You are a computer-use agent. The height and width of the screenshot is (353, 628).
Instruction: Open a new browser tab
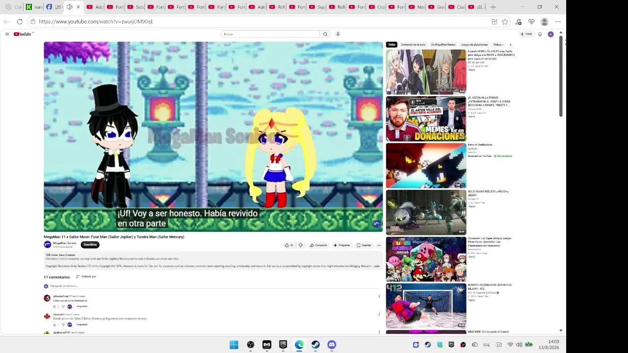click(493, 7)
